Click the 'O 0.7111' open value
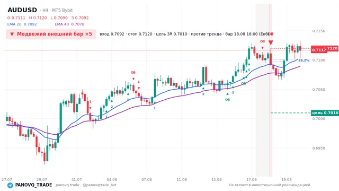339x191 pixels. [16, 18]
